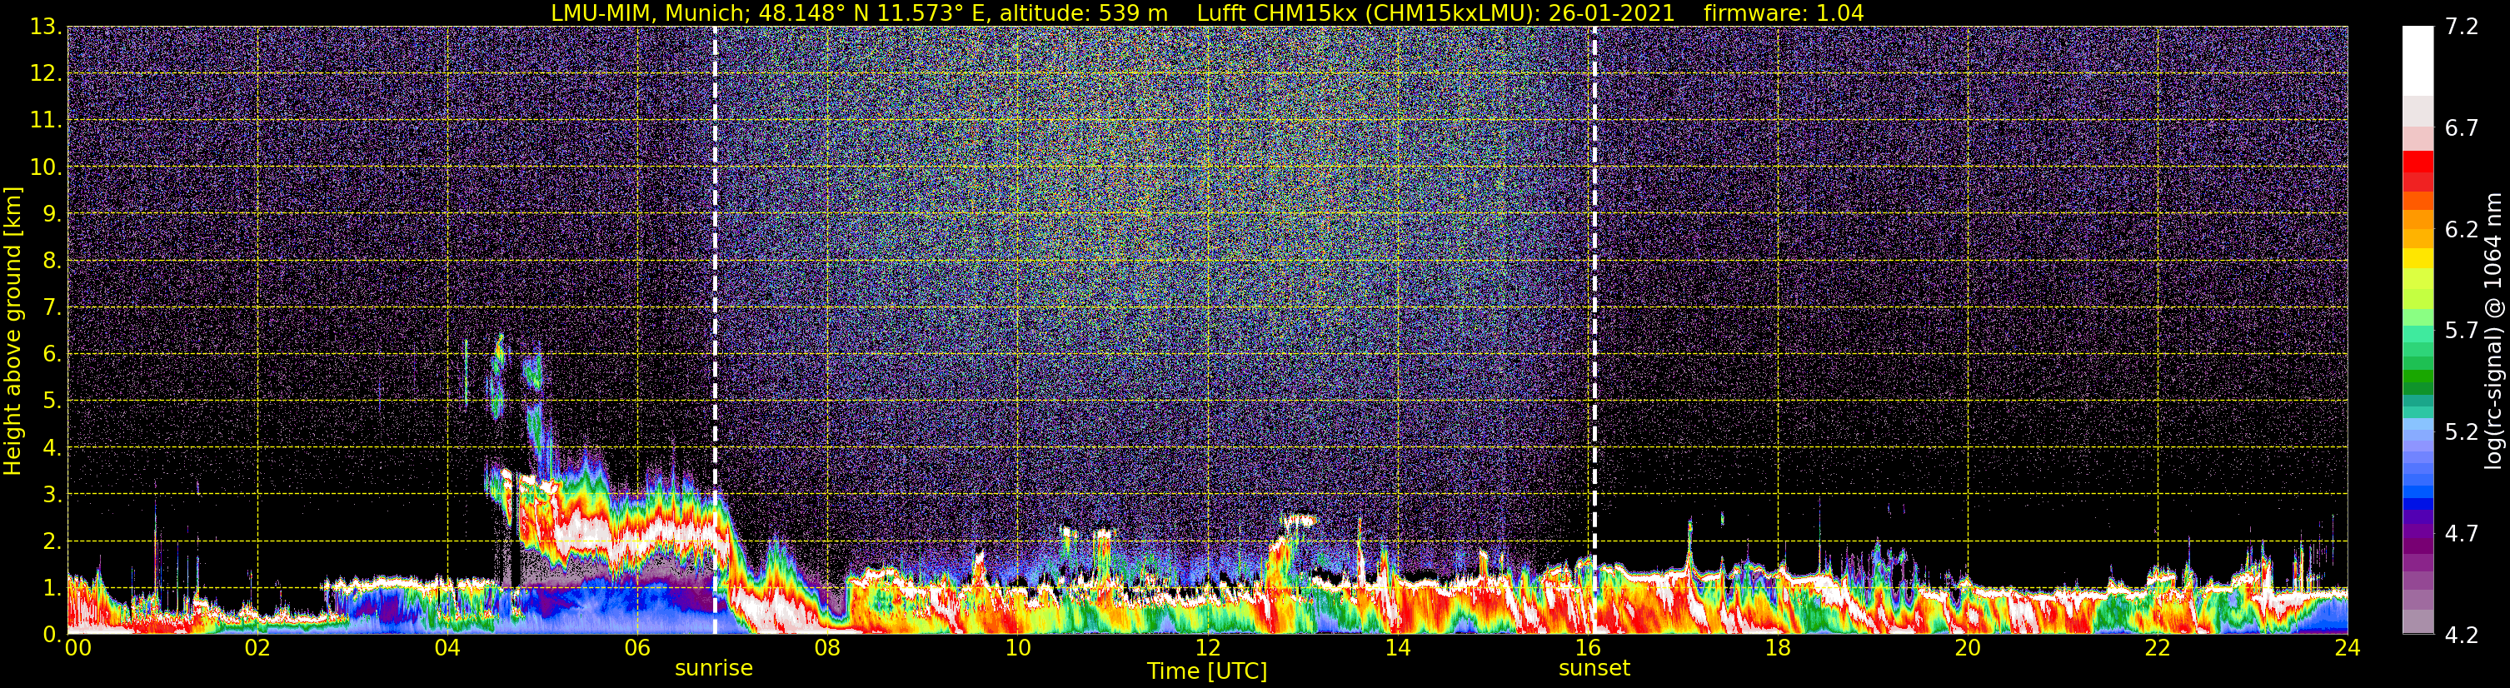This screenshot has height=688, width=2510.
Task: Click the colorbar tick value 4.2
Action: 2462,636
